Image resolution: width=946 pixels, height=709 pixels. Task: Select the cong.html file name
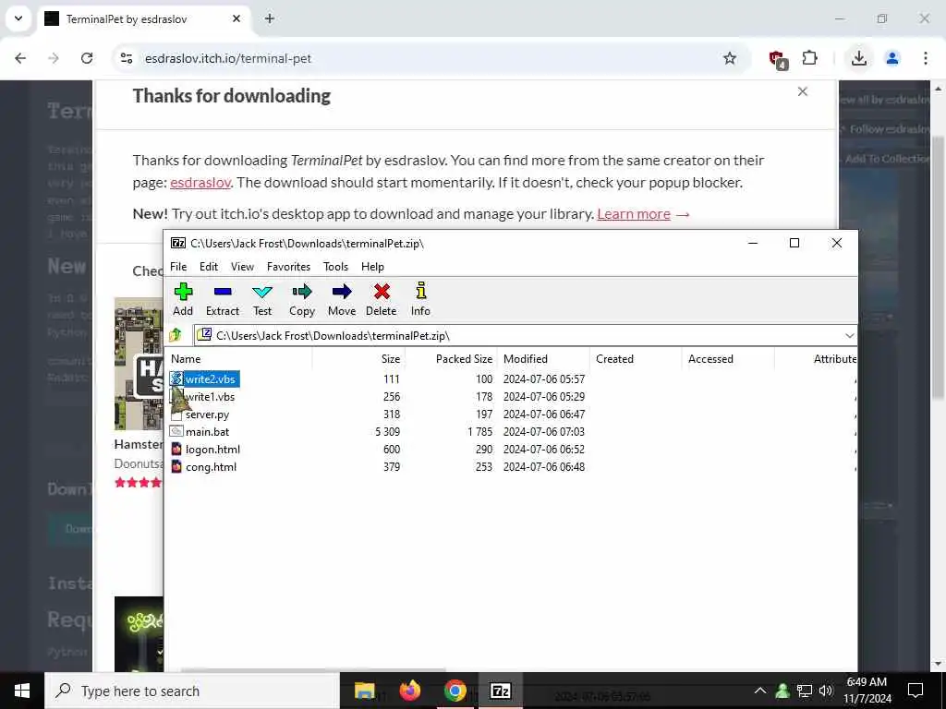click(212, 466)
